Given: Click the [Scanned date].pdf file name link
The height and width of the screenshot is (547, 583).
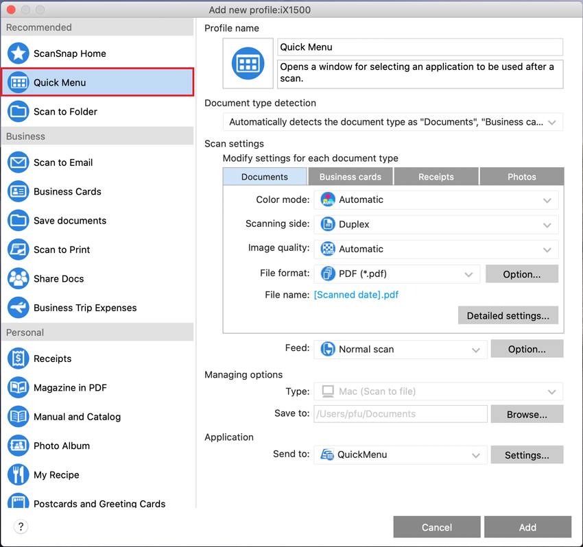Looking at the screenshot, I should 356,295.
